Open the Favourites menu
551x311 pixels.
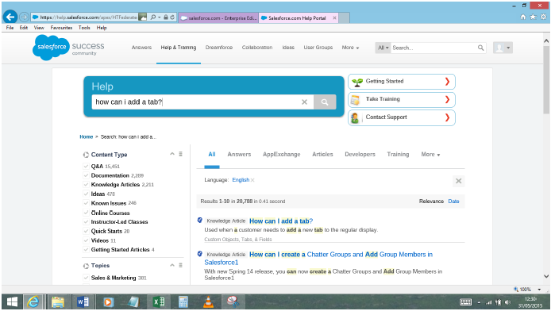coord(61,28)
